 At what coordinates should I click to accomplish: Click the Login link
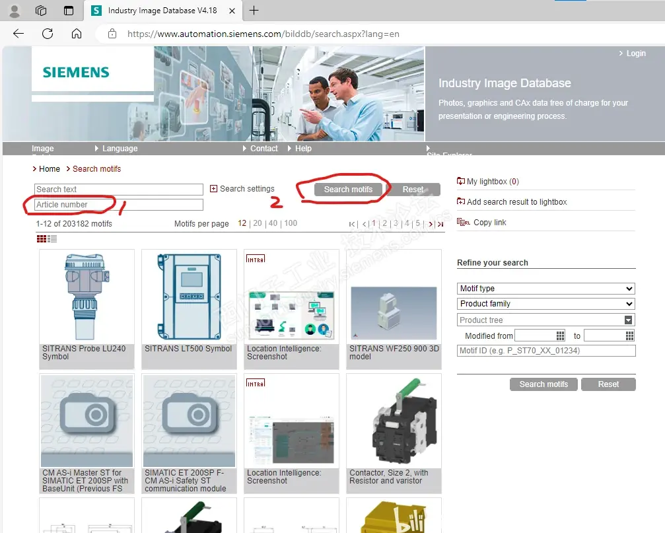pyautogui.click(x=636, y=53)
